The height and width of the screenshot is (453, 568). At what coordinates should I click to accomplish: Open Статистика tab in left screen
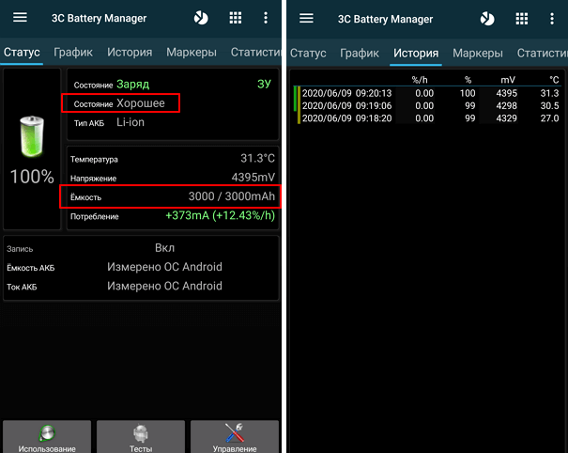point(255,53)
